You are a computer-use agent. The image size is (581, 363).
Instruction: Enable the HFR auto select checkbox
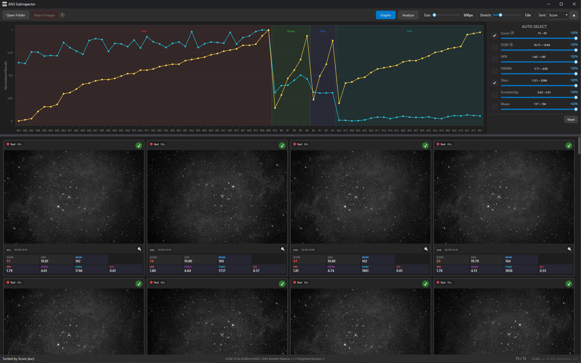click(x=494, y=59)
